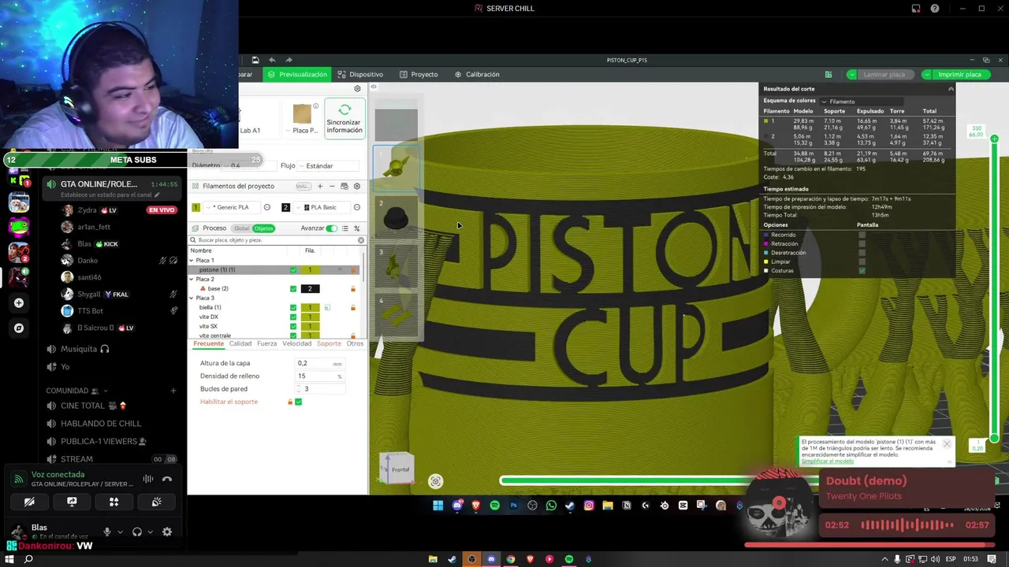Viewport: 1009px width, 567px height.
Task: Click the object search field
Action: [x=276, y=240]
